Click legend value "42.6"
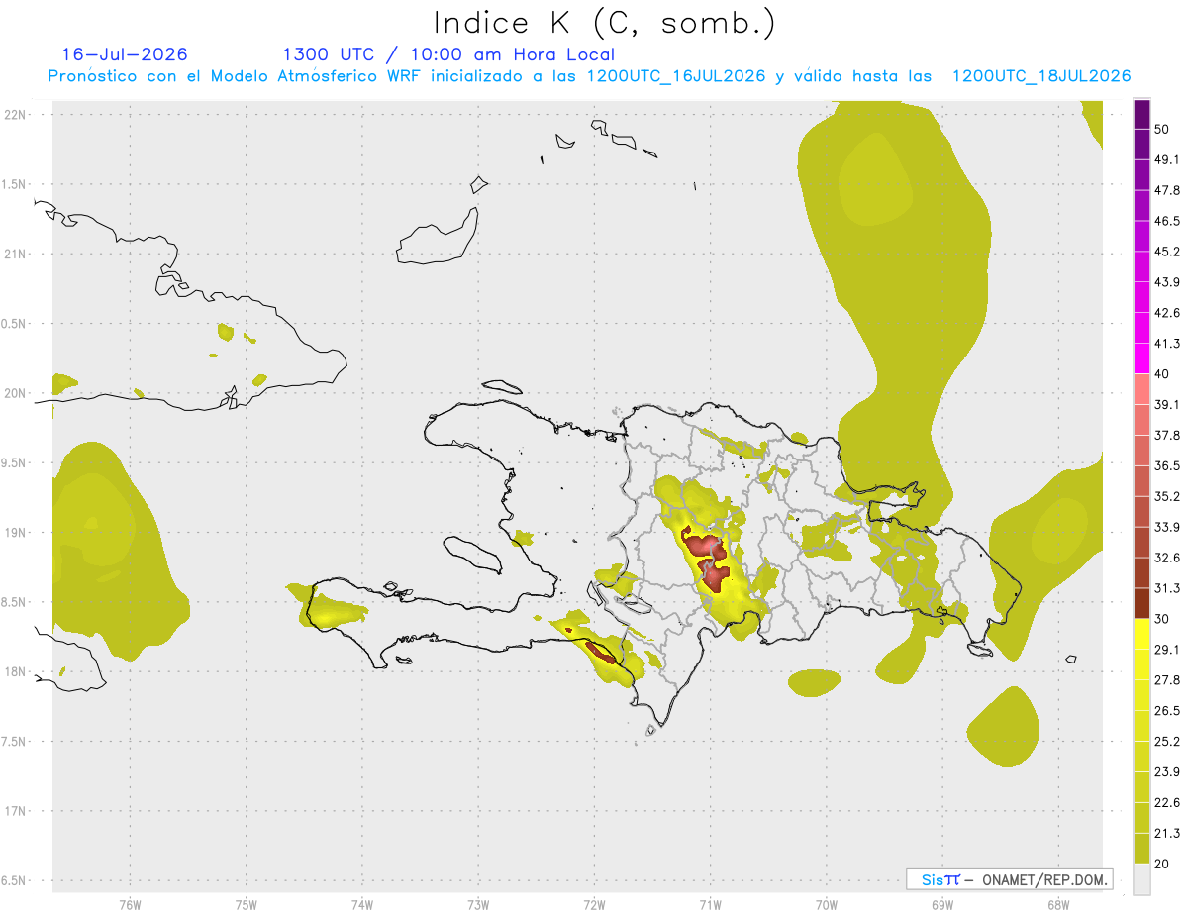This screenshot has width=1188, height=918. click(x=1167, y=313)
